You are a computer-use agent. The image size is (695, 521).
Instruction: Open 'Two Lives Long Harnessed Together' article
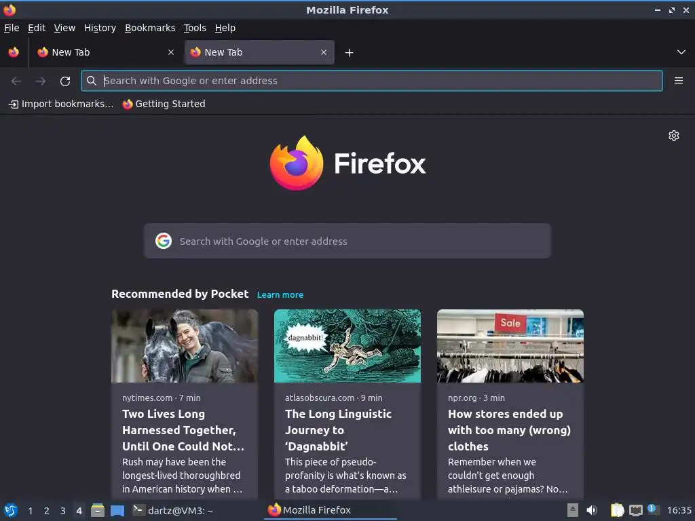tap(183, 429)
